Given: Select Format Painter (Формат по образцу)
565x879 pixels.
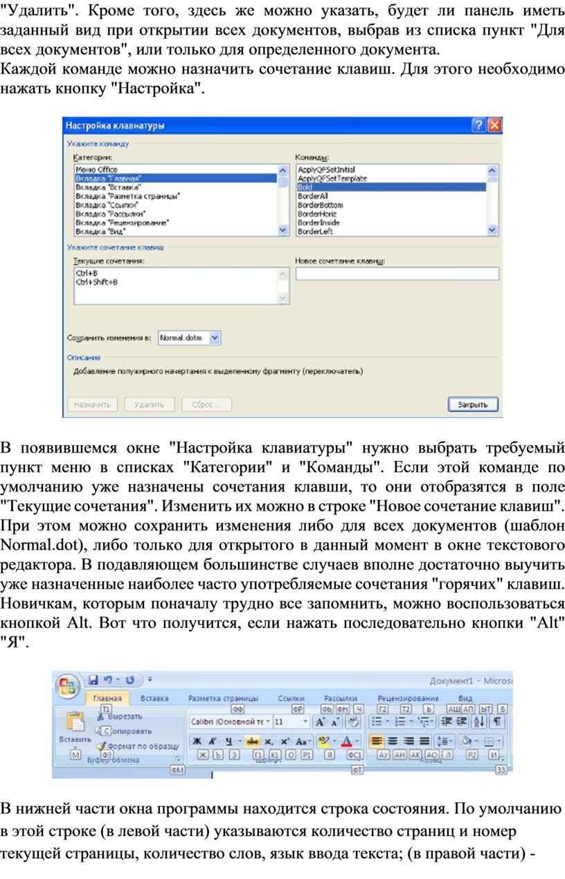Looking at the screenshot, I should [138, 746].
